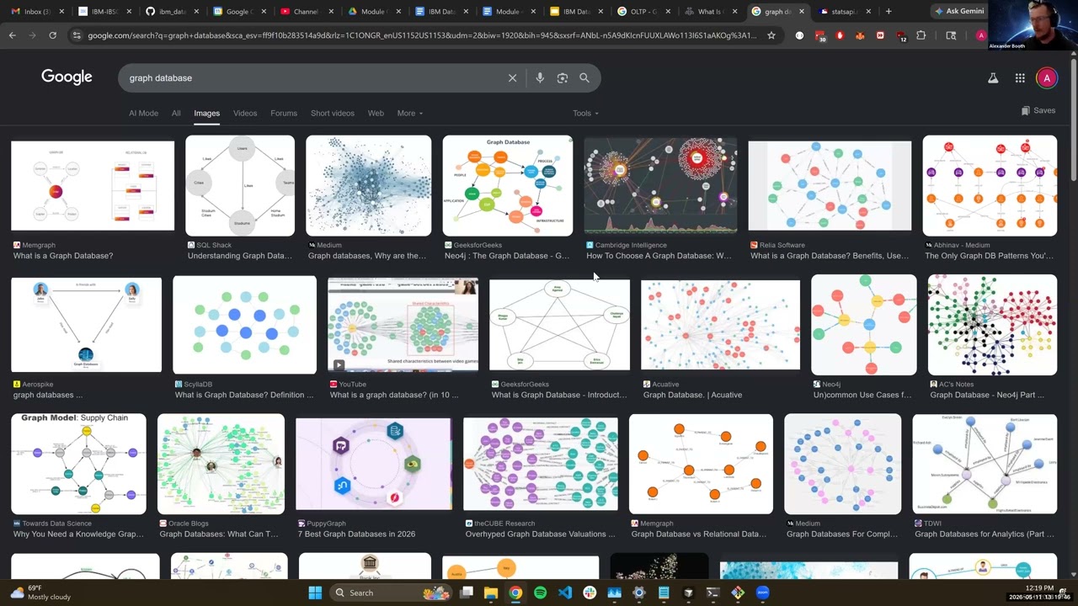Open Zoom from the taskbar
1078x606 pixels.
(x=762, y=593)
